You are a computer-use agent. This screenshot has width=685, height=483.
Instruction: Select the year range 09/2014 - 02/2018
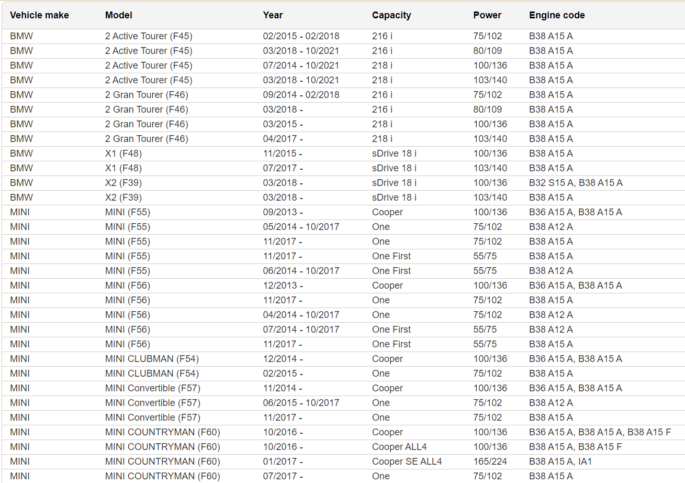301,95
